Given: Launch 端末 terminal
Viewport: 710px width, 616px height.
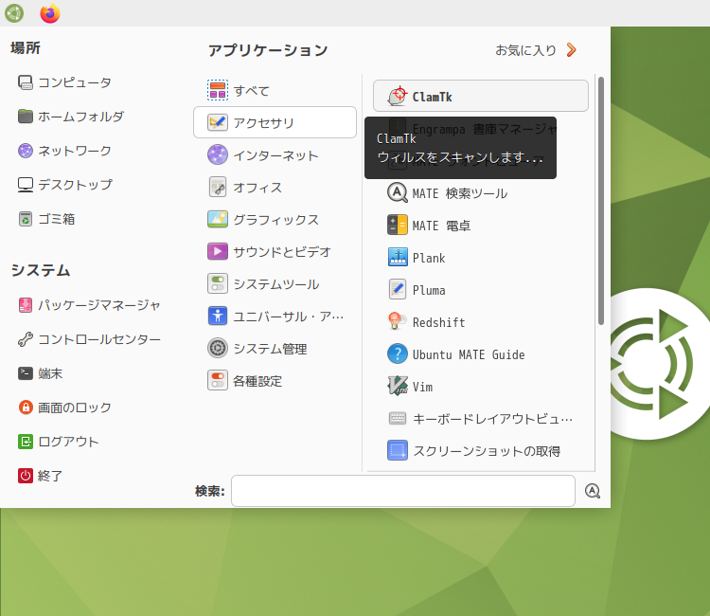Looking at the screenshot, I should click(41, 373).
